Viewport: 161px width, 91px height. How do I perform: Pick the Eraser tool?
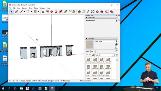(x=17, y=12)
